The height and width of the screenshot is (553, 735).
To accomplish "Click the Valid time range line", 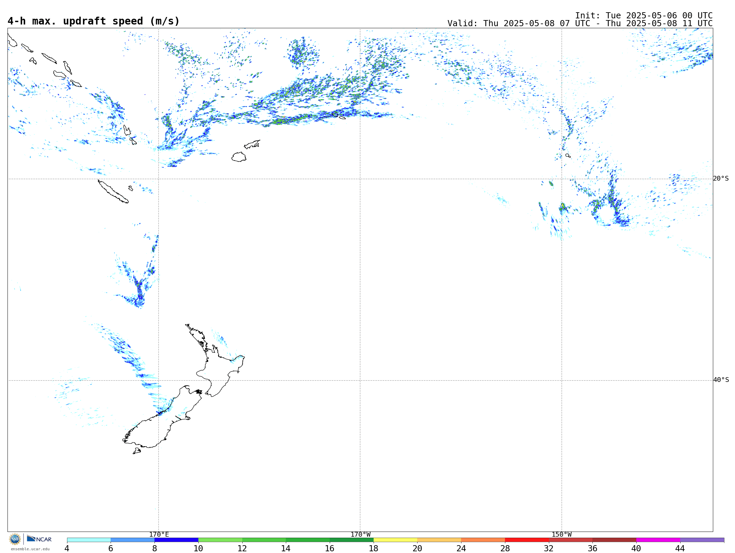I will coord(580,23).
